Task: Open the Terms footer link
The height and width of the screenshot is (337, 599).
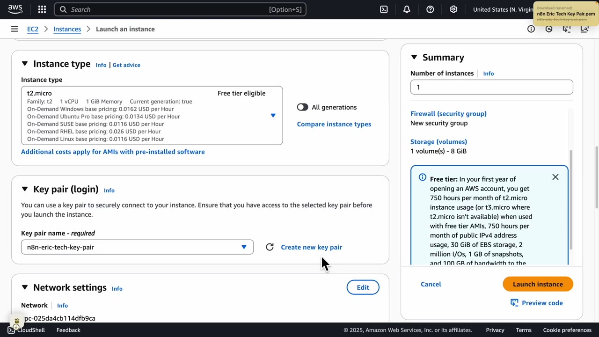Action: tap(524, 330)
